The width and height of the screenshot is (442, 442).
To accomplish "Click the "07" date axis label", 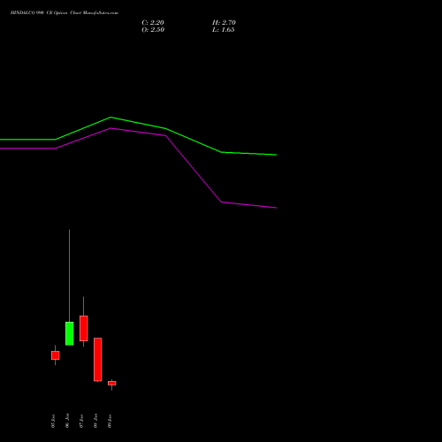I will [x=81, y=421].
